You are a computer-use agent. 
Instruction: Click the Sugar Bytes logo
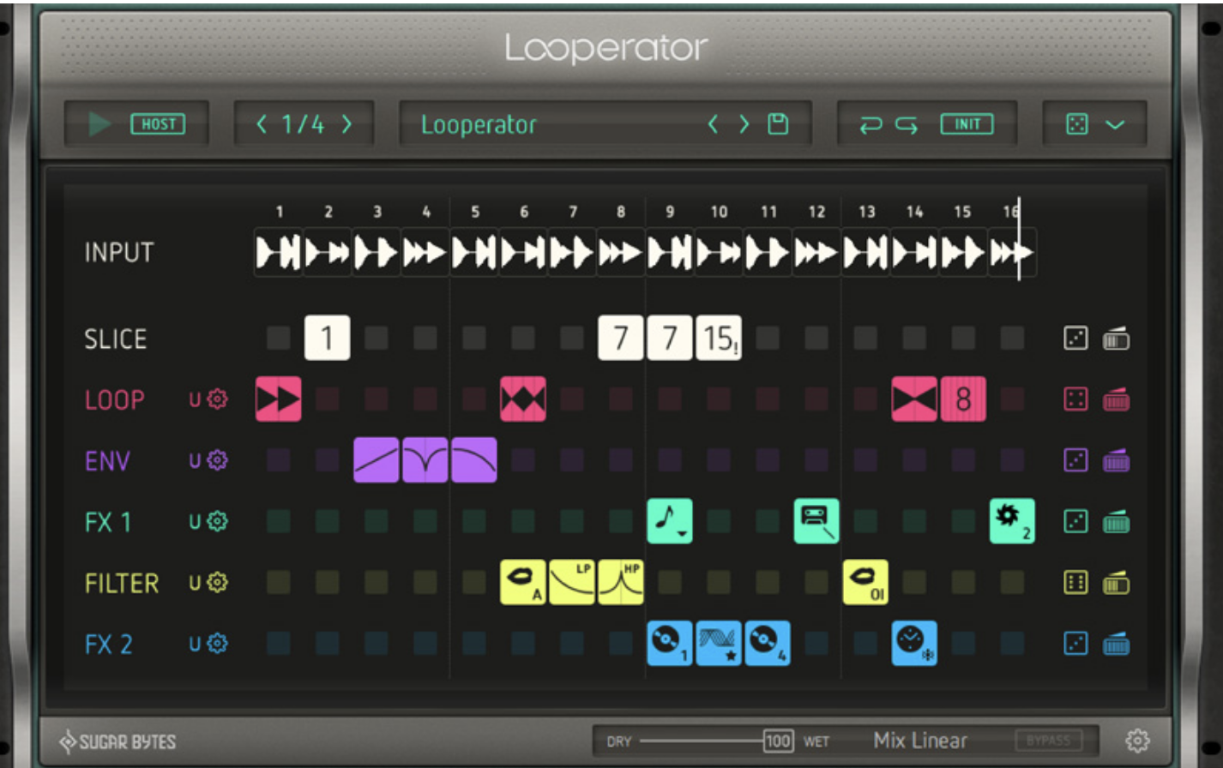pyautogui.click(x=117, y=741)
